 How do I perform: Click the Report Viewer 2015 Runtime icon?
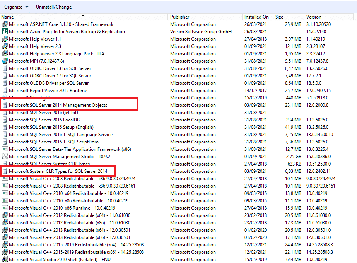5,91
